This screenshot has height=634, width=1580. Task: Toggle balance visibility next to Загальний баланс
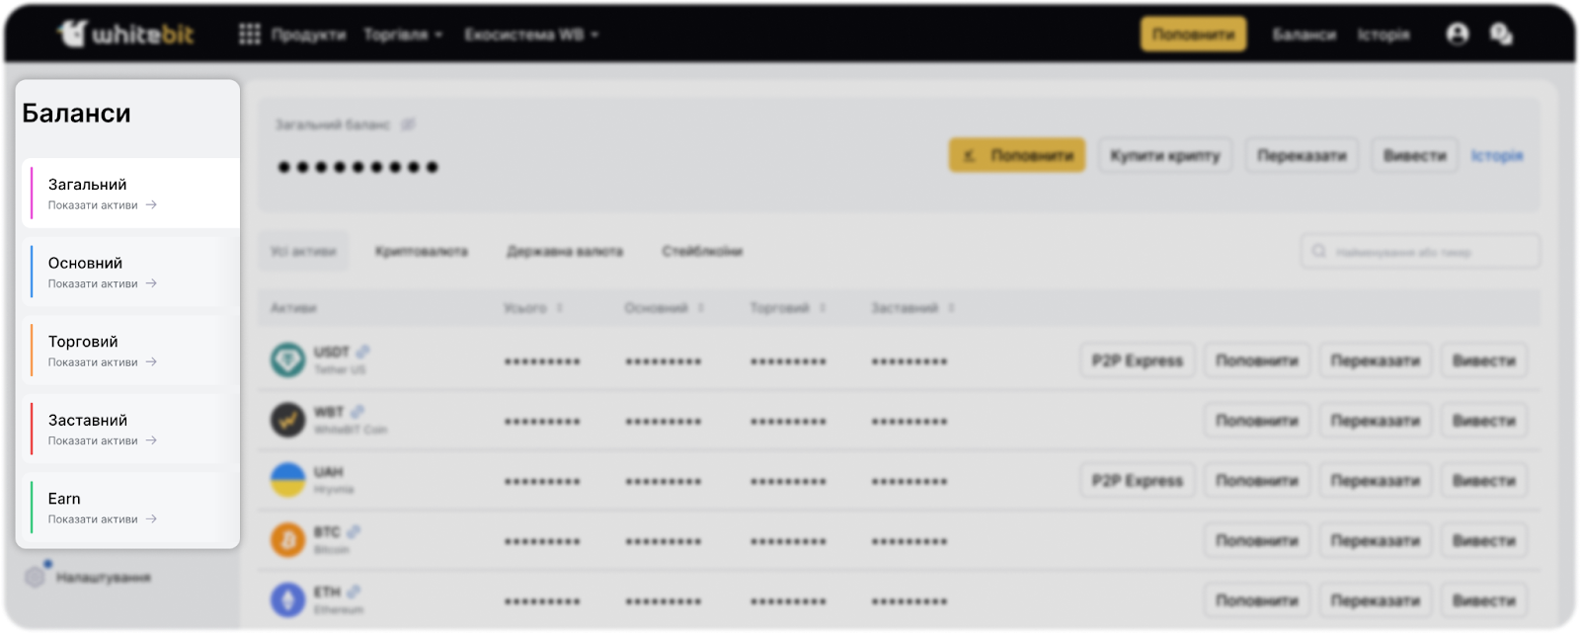[x=409, y=124]
